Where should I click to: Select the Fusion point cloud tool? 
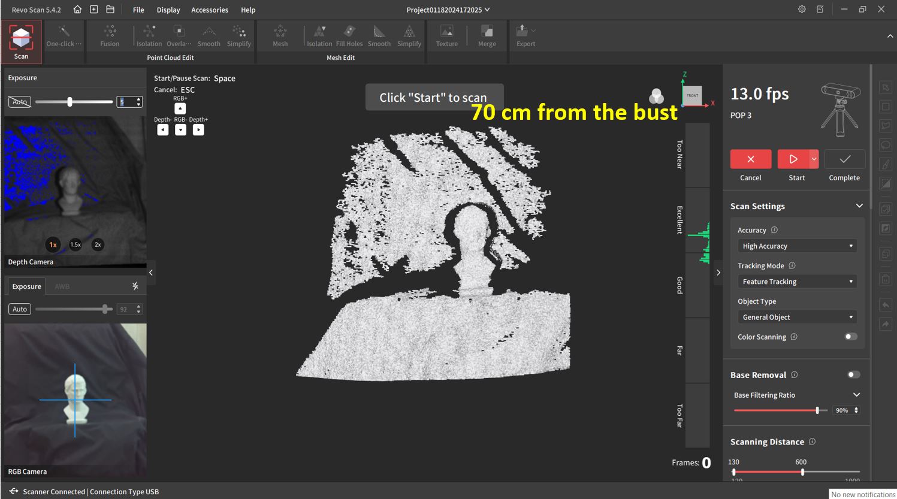coord(110,35)
